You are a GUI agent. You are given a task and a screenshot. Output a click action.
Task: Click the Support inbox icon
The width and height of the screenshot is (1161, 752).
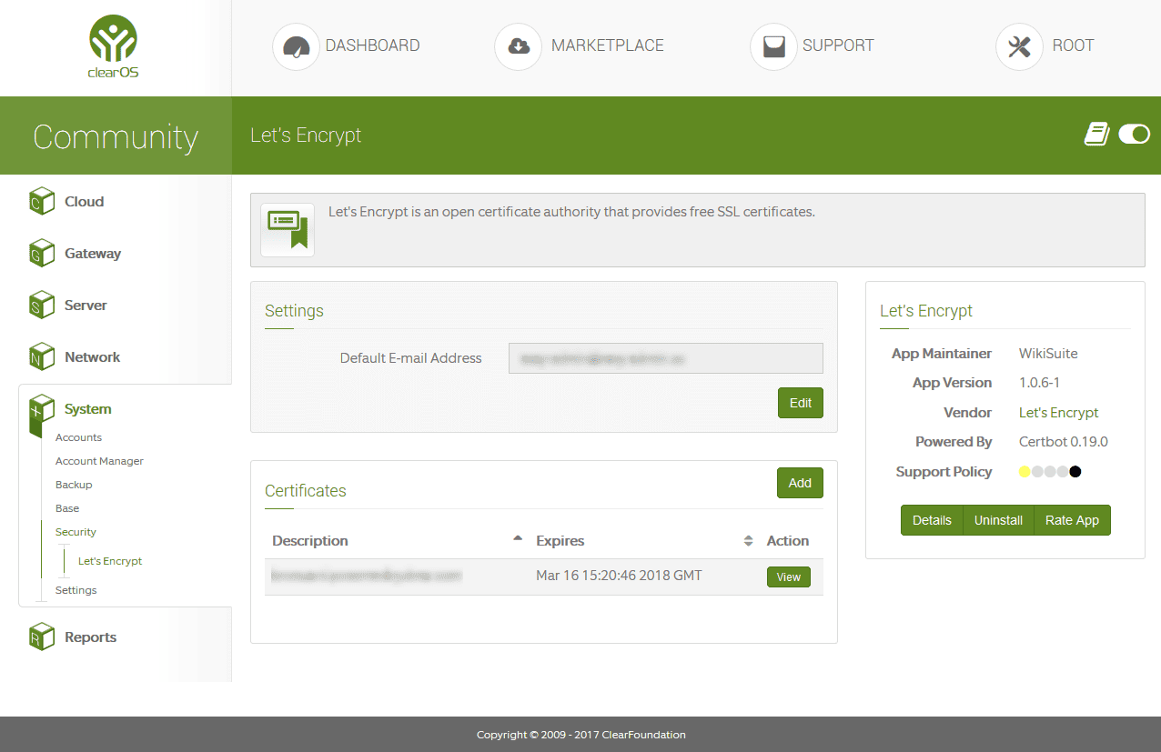773,46
